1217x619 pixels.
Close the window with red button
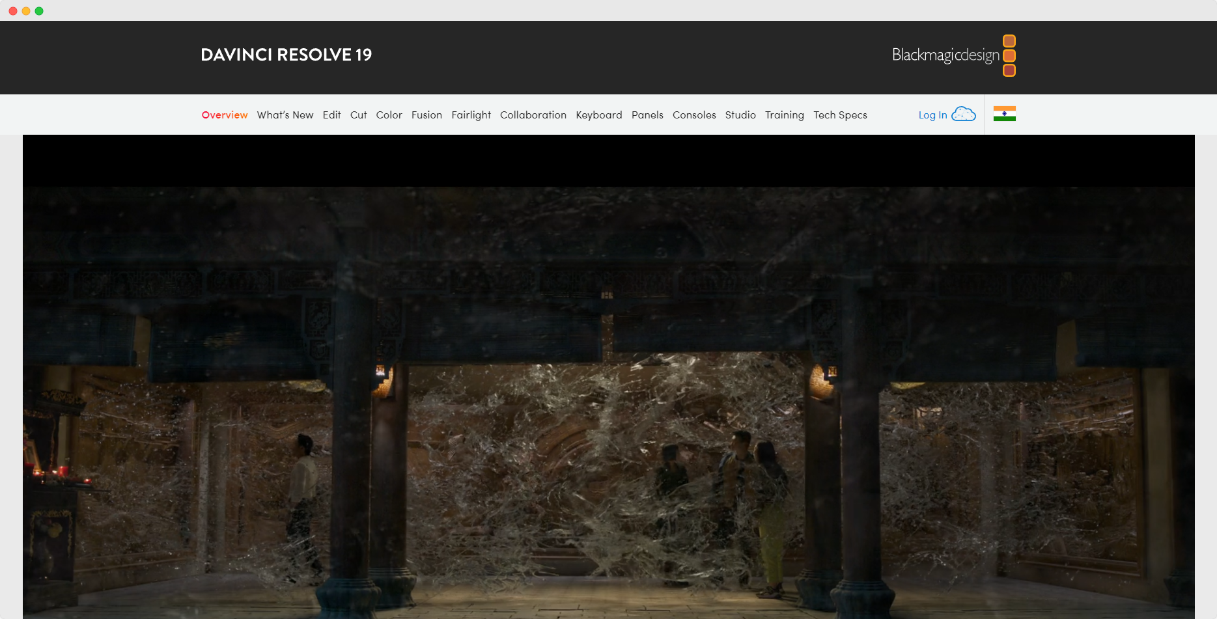click(13, 11)
